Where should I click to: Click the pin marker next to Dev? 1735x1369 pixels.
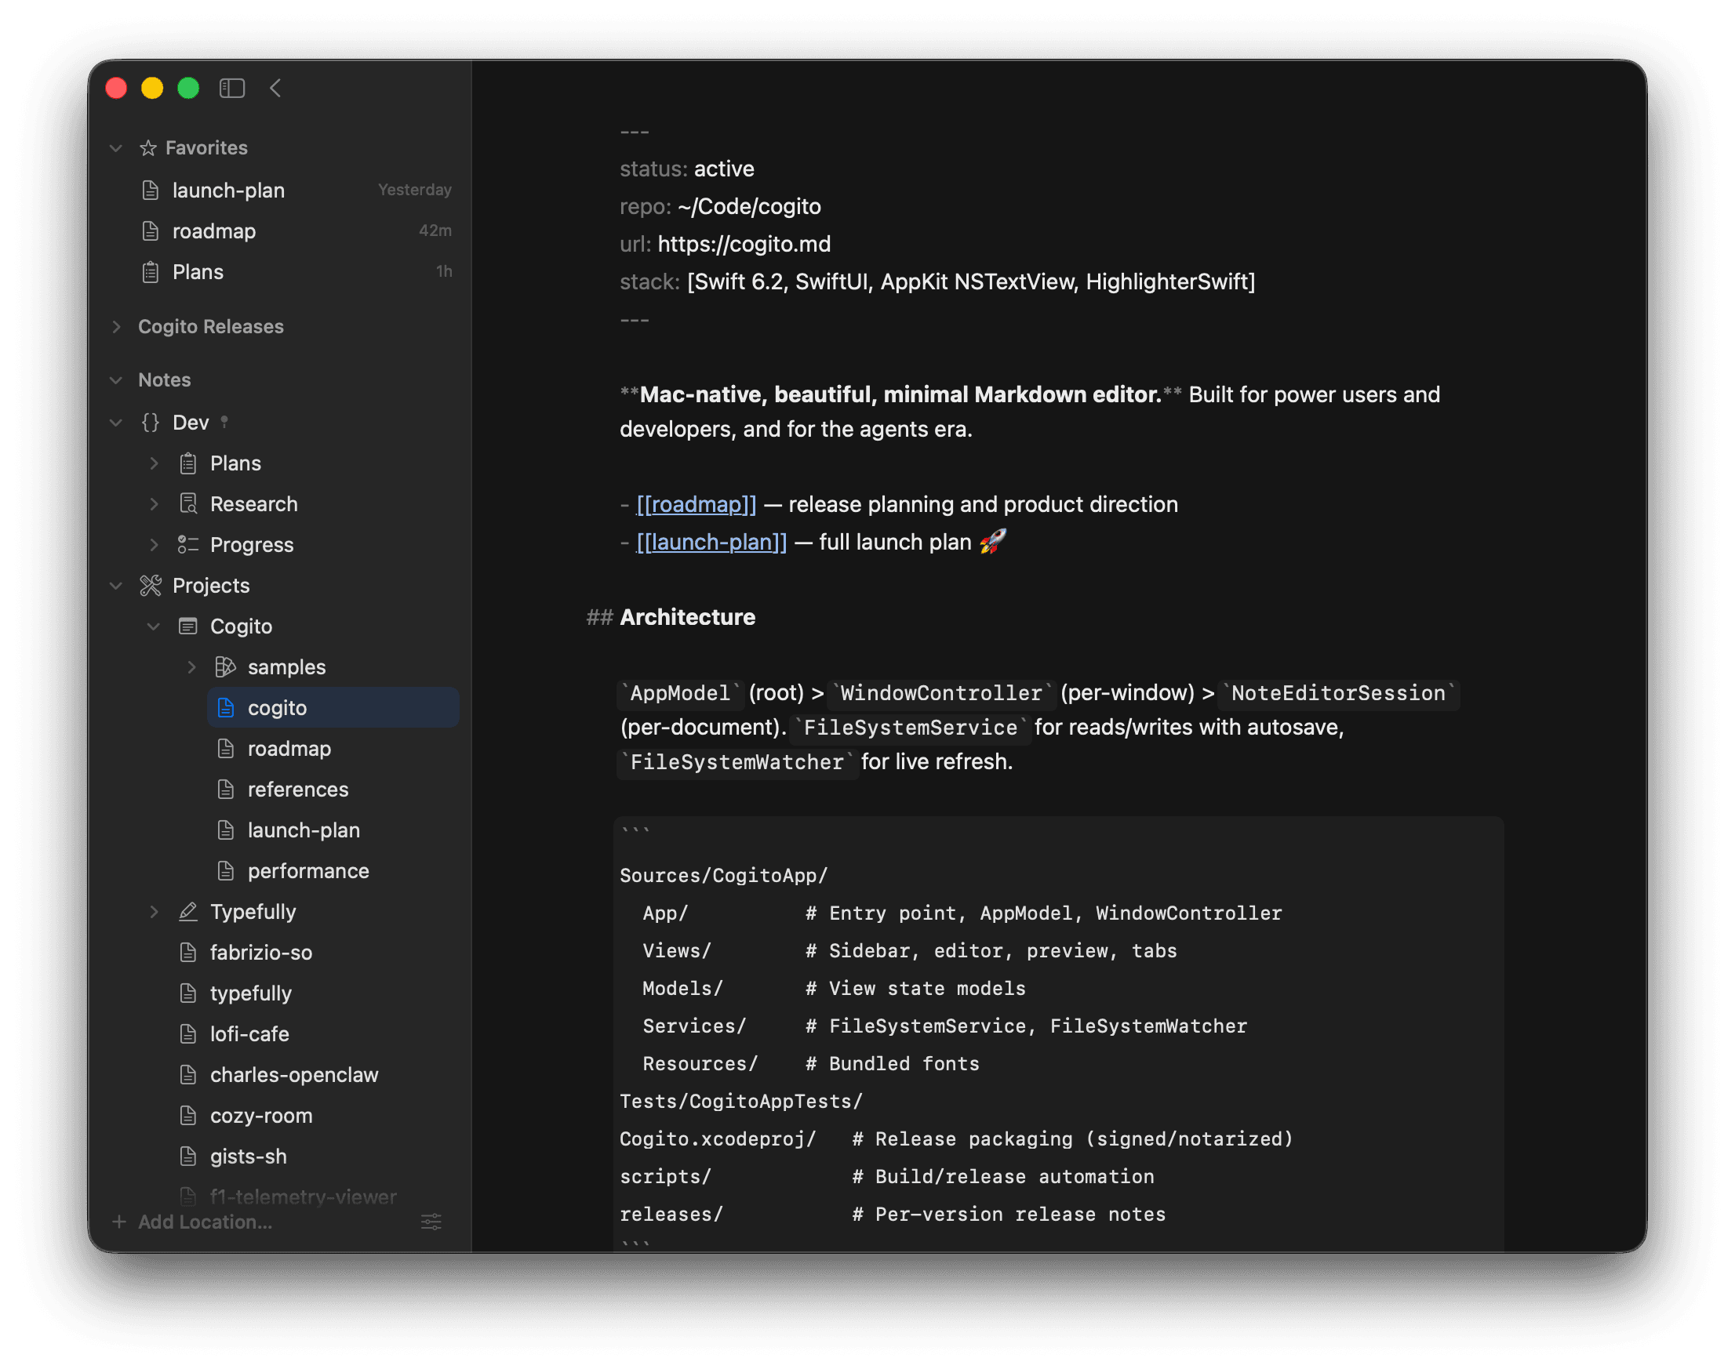pos(224,422)
